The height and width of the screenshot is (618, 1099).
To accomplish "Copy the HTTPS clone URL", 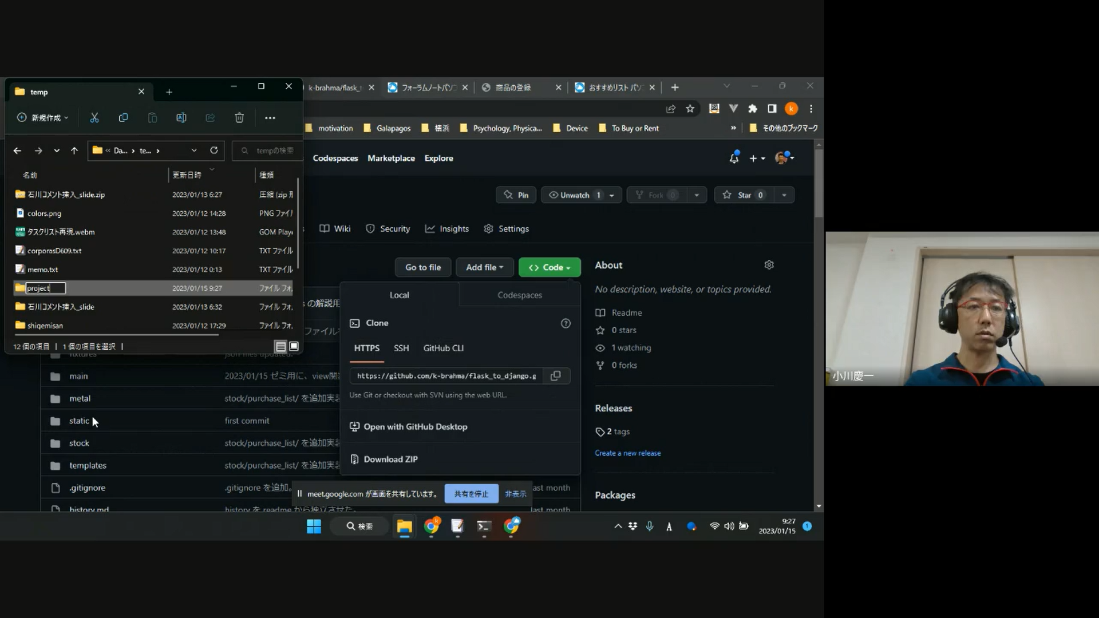I will pyautogui.click(x=555, y=376).
